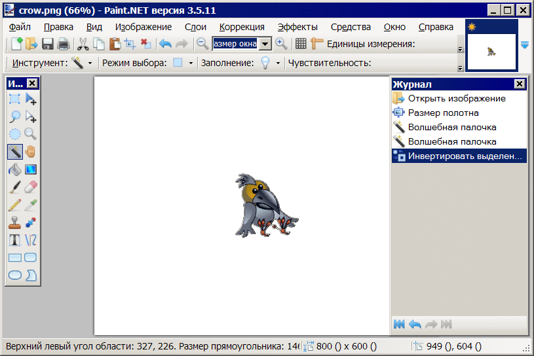Open the zoom level dropdown
The image size is (534, 356).
pyautogui.click(x=265, y=44)
